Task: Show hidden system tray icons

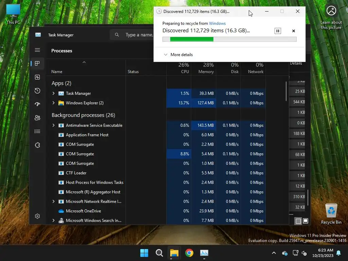Action: [274, 253]
